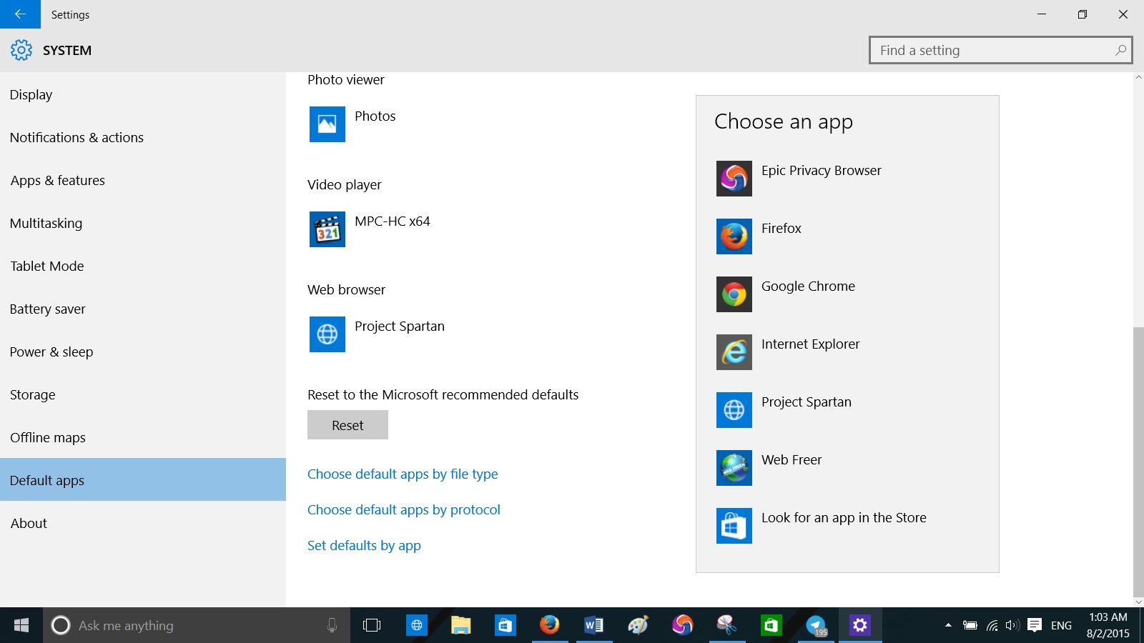1144x643 pixels.
Task: Open Project Spartan from the taskbar
Action: 416,625
